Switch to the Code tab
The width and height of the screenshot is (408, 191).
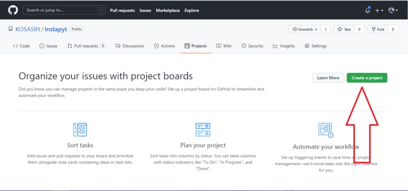point(21,46)
